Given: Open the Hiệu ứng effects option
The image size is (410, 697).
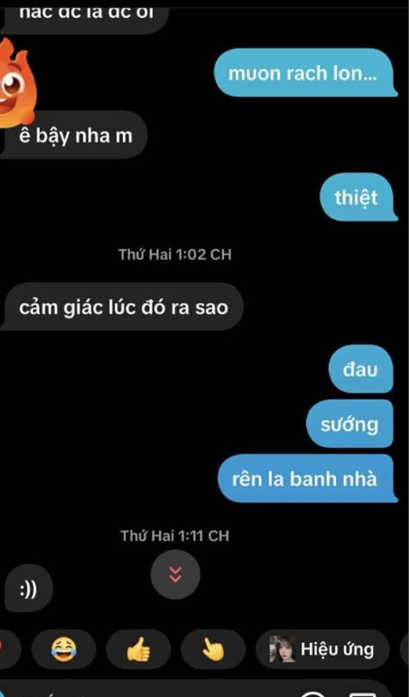Looking at the screenshot, I should click(322, 649).
